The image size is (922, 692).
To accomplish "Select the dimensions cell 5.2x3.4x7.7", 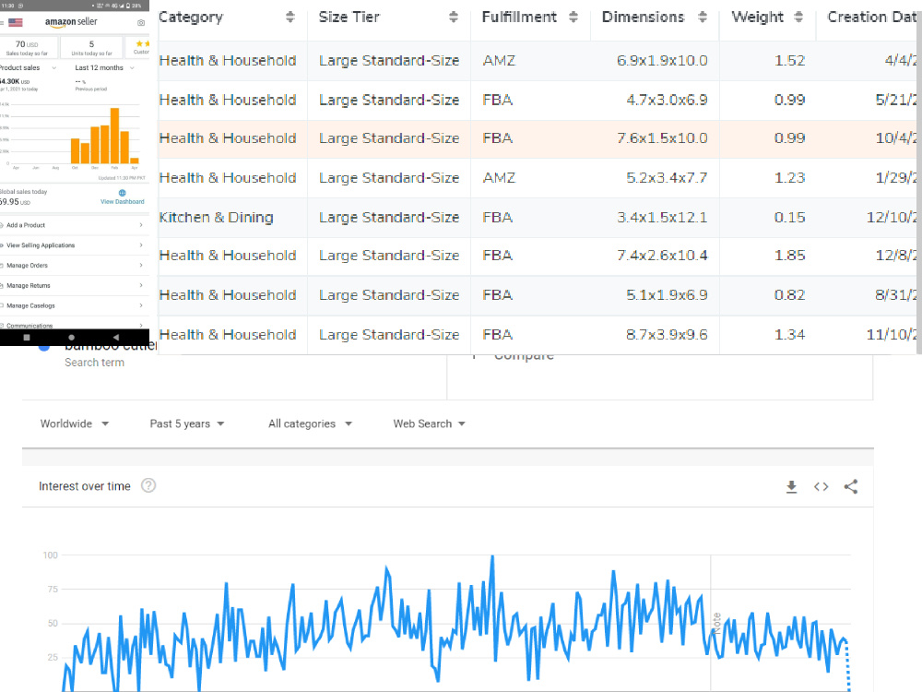I will [x=667, y=178].
